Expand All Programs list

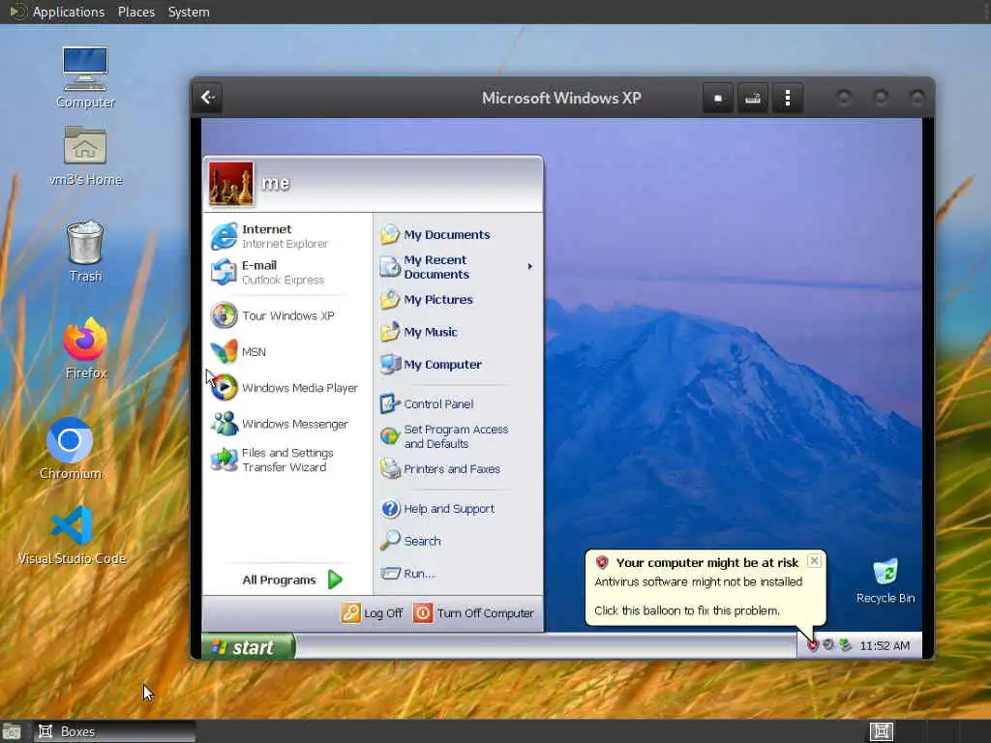[x=291, y=580]
